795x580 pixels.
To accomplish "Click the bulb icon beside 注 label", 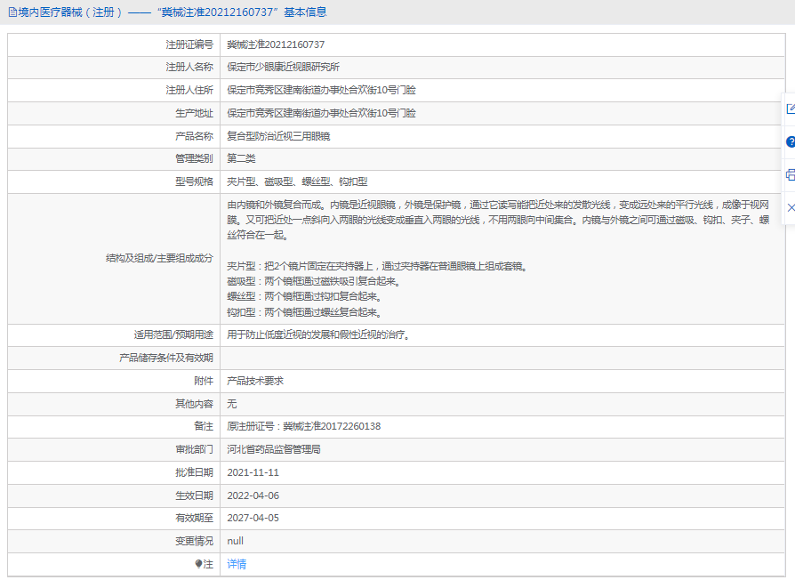I will pos(198,564).
